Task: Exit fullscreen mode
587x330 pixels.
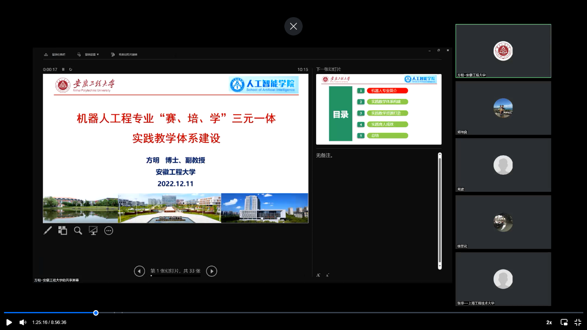Action: click(578, 322)
